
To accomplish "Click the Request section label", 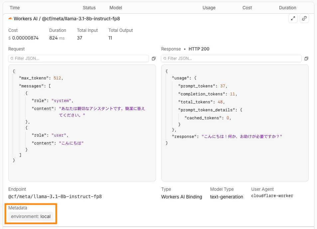I will point(16,49).
